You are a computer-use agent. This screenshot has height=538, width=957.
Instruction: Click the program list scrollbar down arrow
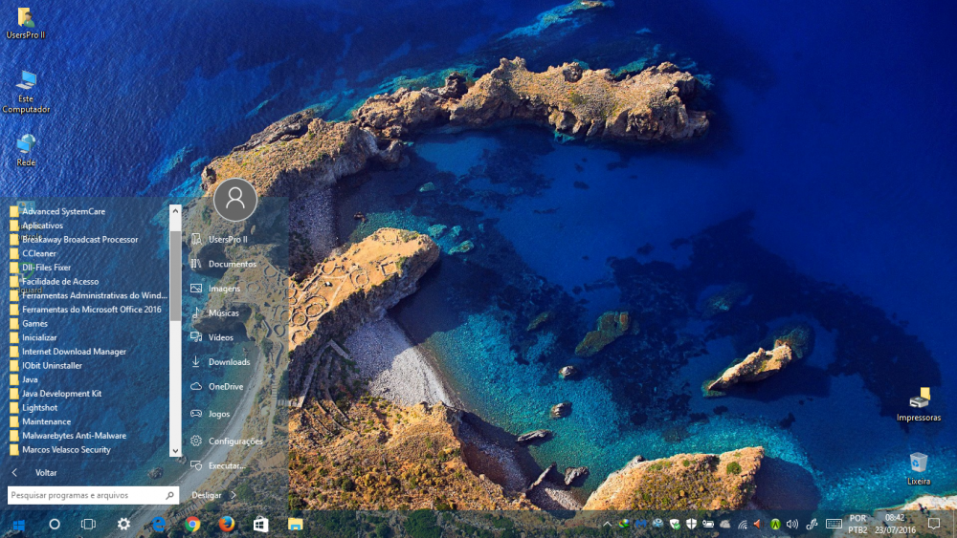point(175,450)
